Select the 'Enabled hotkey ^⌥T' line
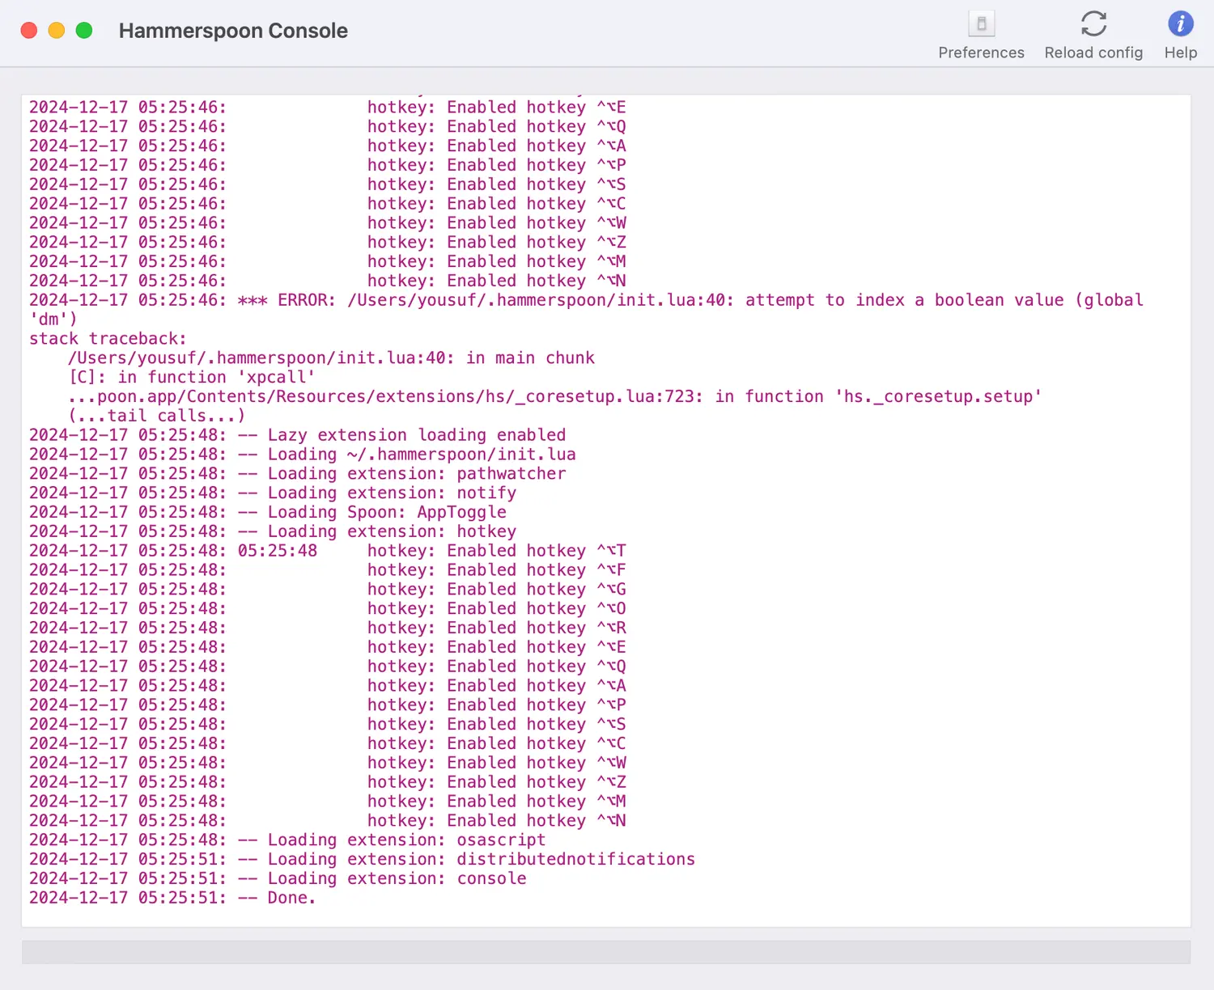 328,551
